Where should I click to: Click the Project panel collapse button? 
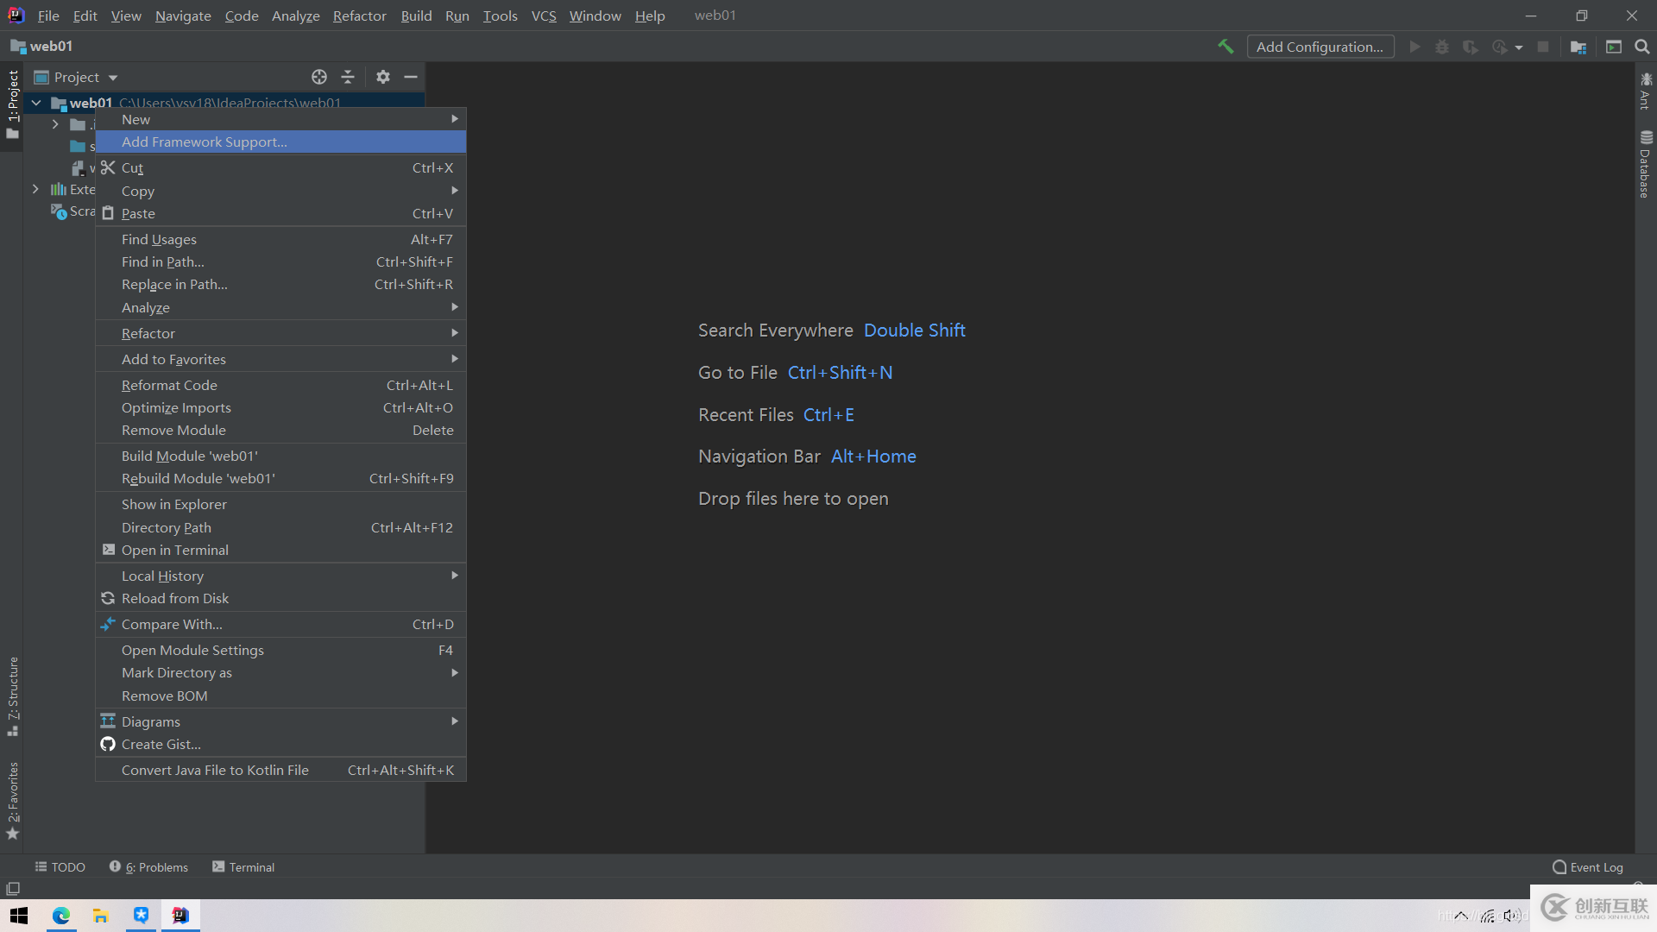point(412,76)
